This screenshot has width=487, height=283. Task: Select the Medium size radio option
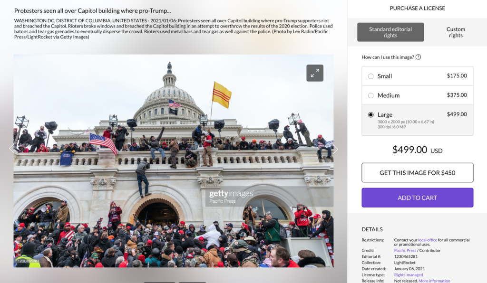click(370, 95)
